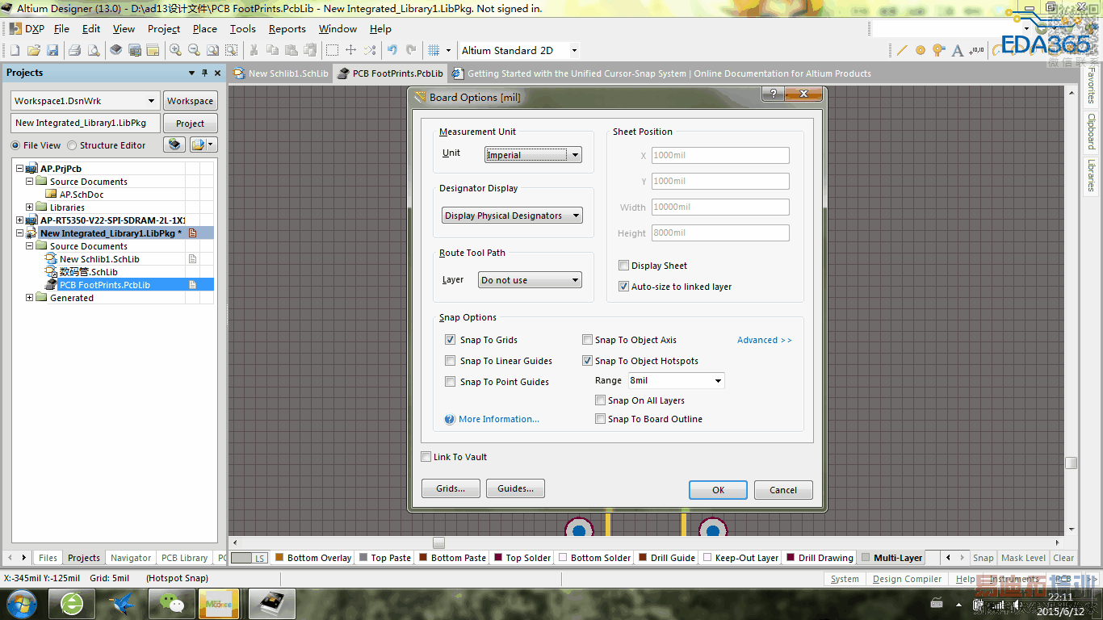Expand the Generated folder
The width and height of the screenshot is (1103, 620).
(x=29, y=298)
